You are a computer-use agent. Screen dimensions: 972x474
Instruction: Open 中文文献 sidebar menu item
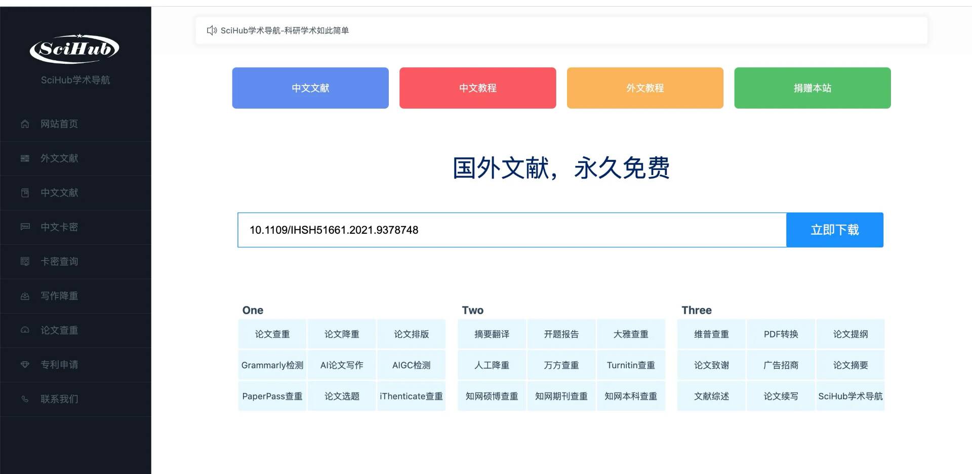76,193
